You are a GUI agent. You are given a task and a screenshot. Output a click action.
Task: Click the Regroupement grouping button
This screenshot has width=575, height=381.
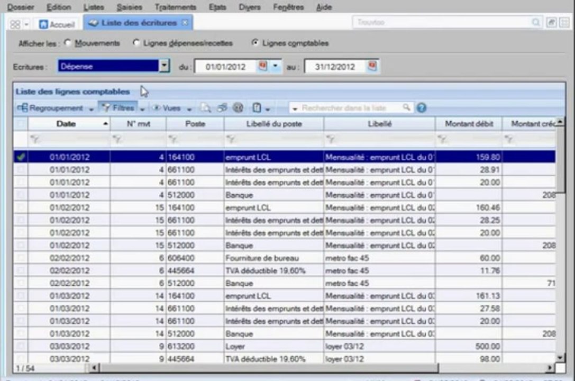coord(50,108)
